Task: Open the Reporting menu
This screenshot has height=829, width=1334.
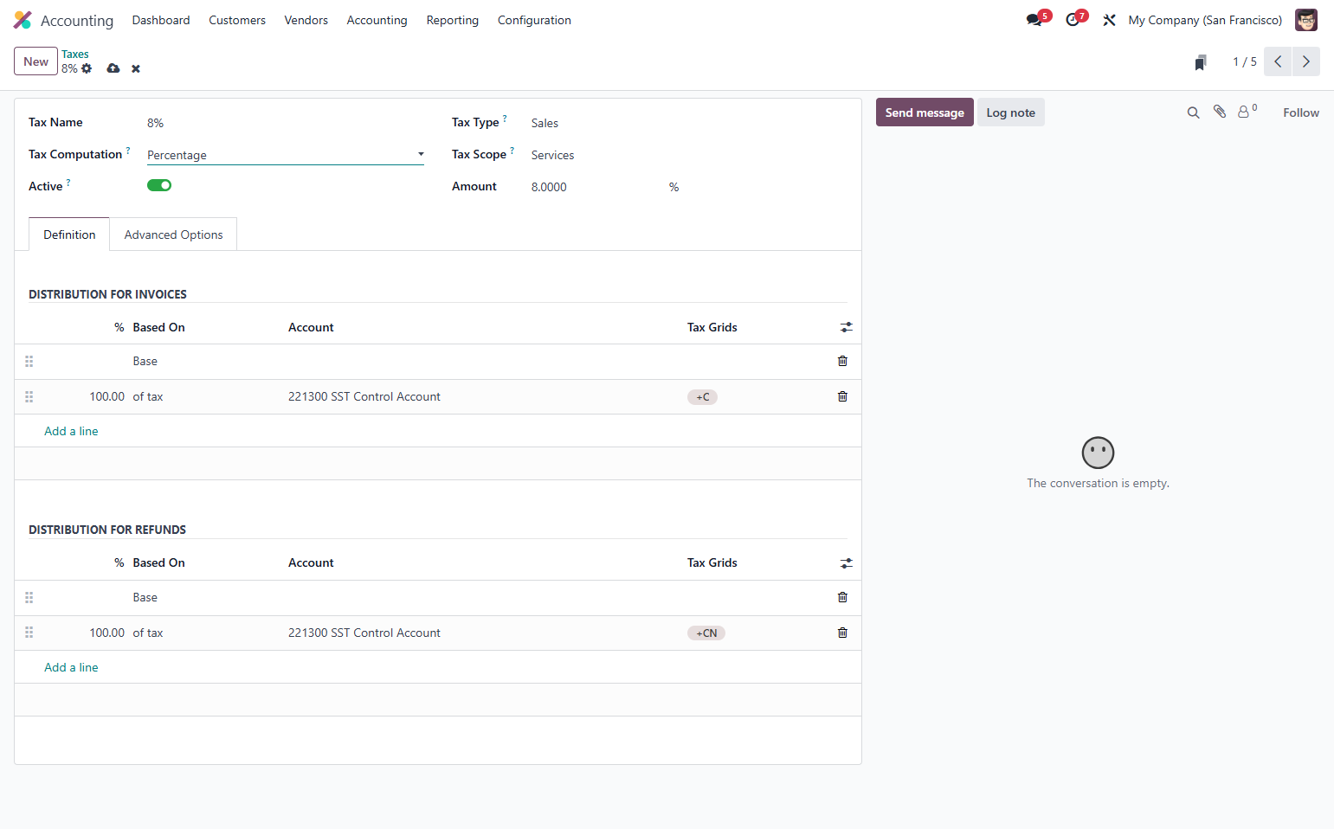Action: (452, 20)
